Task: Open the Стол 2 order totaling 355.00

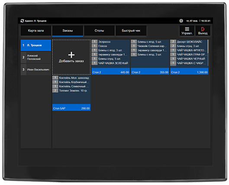Action: (150, 57)
